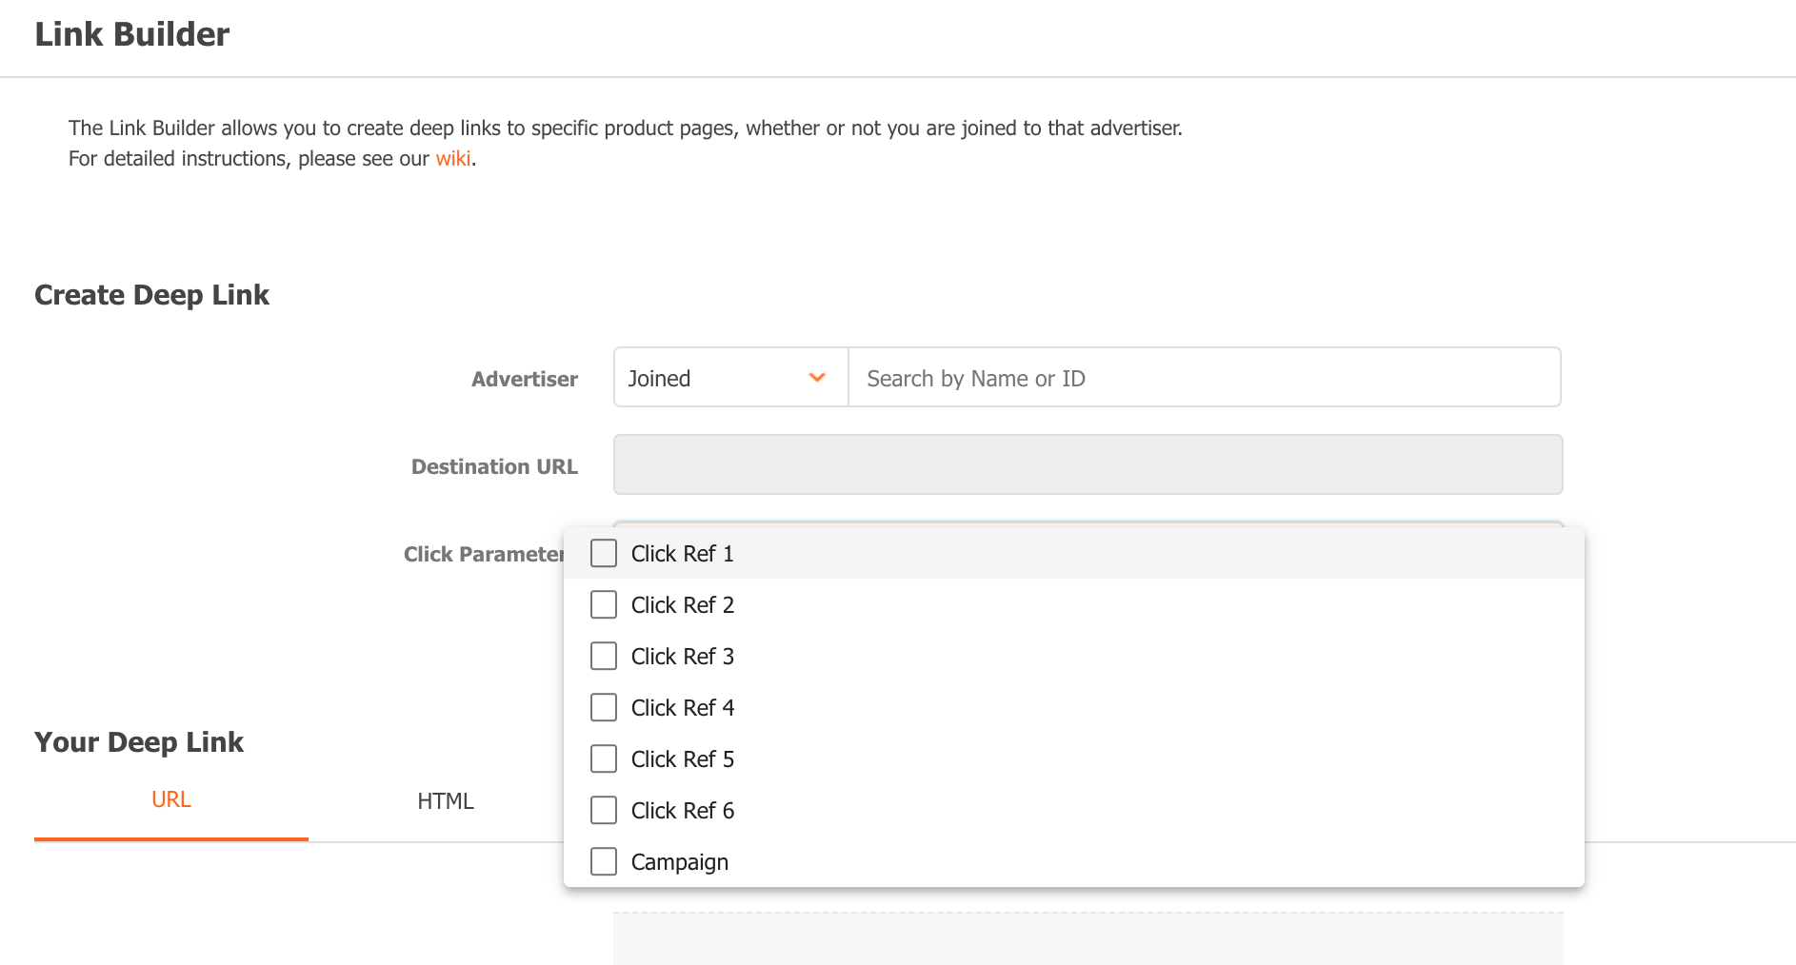The image size is (1796, 965).
Task: Toggle the Click Ref 5 checkbox
Action: point(604,759)
